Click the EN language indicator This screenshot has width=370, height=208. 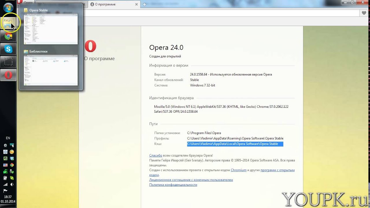click(x=8, y=138)
